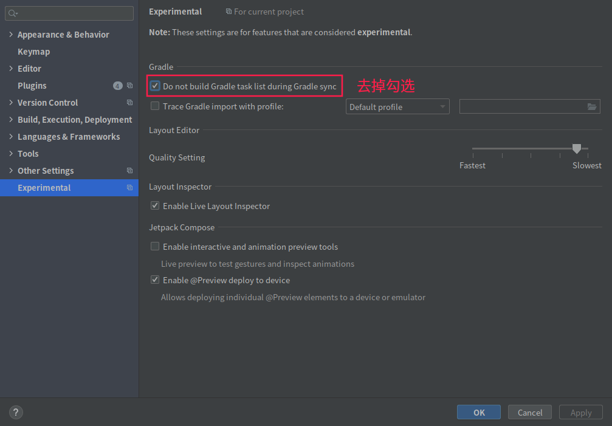Click the settings search input field
Image resolution: width=612 pixels, height=426 pixels.
(69, 13)
